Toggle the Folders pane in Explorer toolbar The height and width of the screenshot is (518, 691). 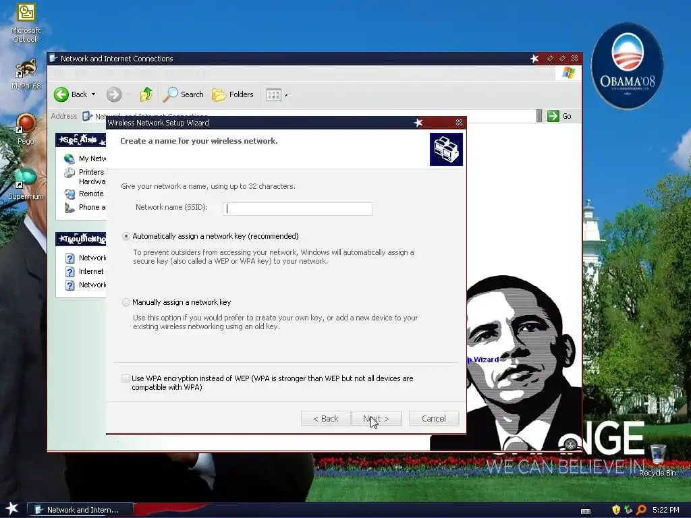(x=233, y=94)
